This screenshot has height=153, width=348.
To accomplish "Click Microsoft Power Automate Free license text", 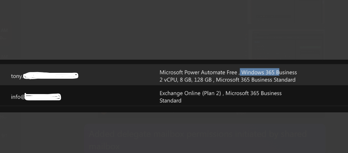I will click(x=198, y=72).
